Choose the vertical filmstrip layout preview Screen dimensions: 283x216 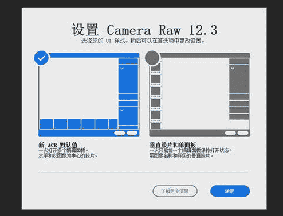pyautogui.click(x=200, y=95)
